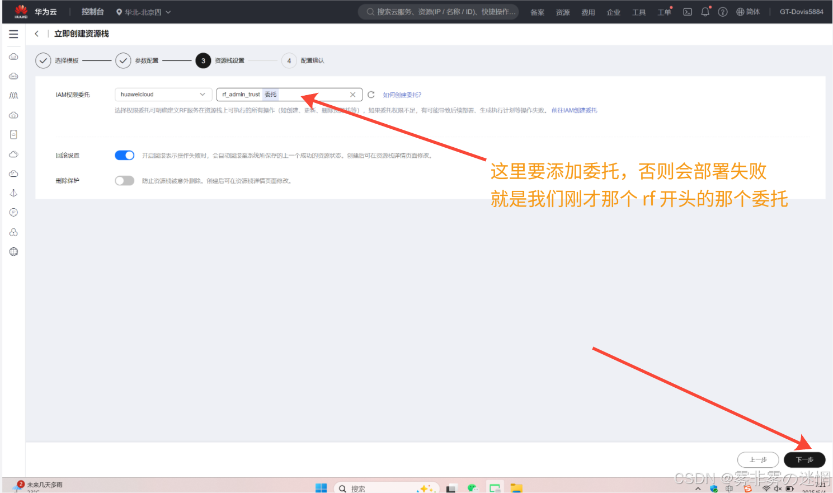
Task: Open the 工具 menu
Action: click(639, 12)
